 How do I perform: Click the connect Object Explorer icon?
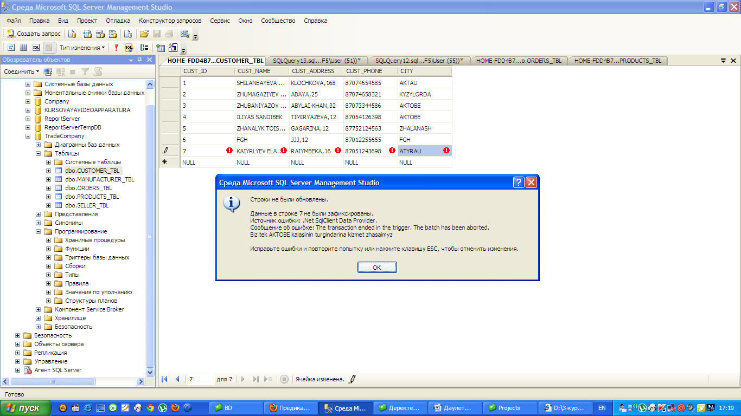(x=48, y=71)
